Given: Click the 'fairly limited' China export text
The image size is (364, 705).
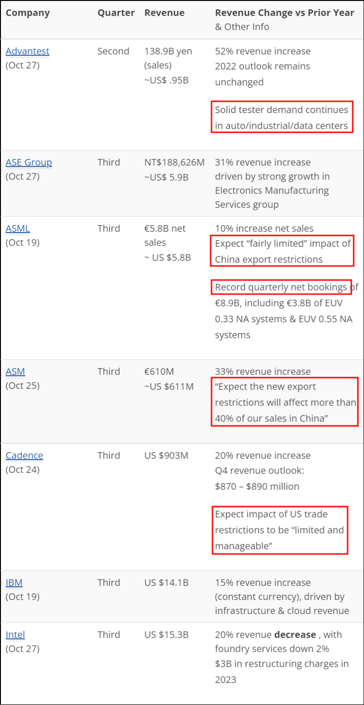Looking at the screenshot, I should coord(282,251).
